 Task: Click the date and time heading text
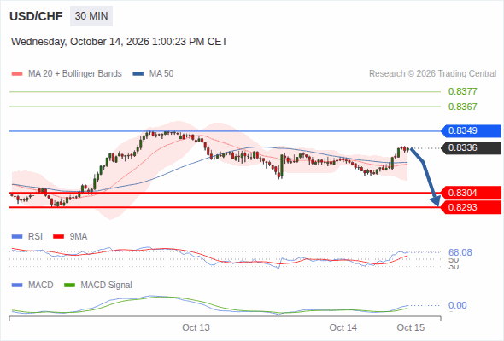click(x=120, y=42)
